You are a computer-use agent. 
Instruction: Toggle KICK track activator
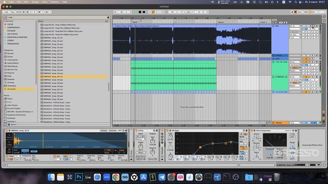(305, 59)
